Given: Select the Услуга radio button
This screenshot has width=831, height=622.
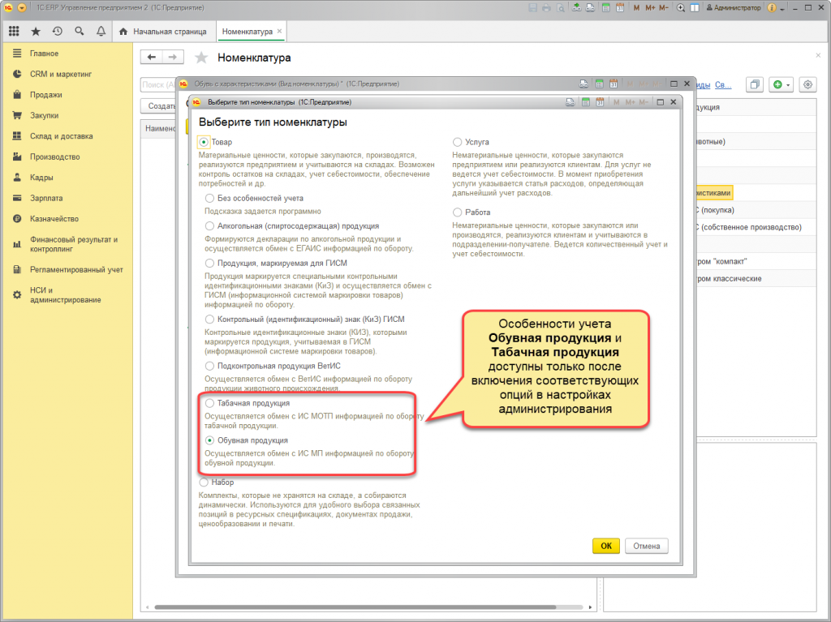Looking at the screenshot, I should 458,142.
